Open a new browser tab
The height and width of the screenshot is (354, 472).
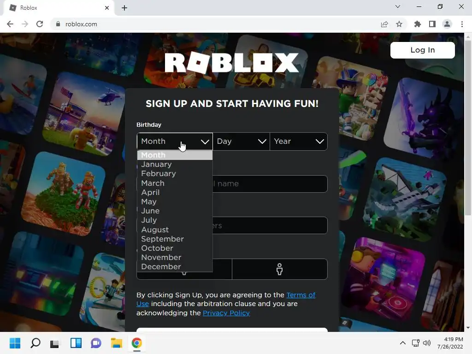click(x=124, y=8)
